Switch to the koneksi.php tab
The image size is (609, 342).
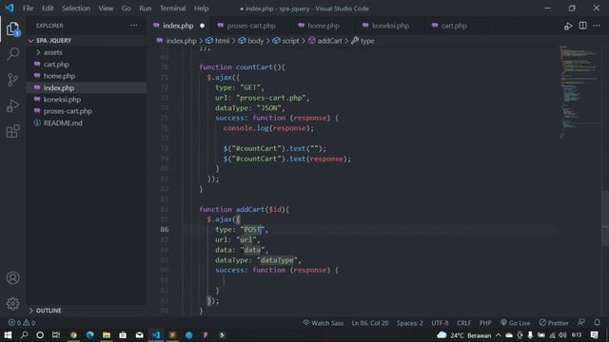click(x=390, y=26)
